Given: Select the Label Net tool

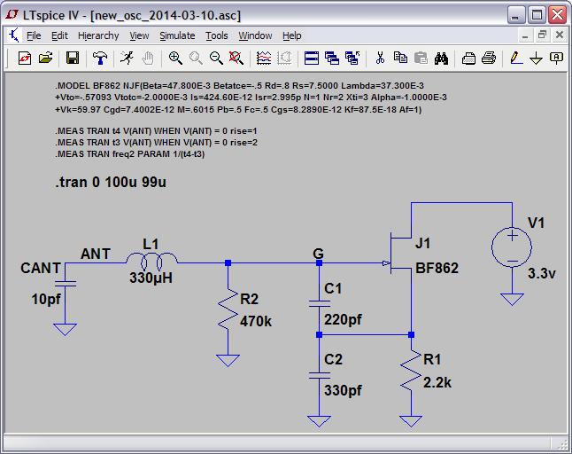Looking at the screenshot, I should (556, 58).
